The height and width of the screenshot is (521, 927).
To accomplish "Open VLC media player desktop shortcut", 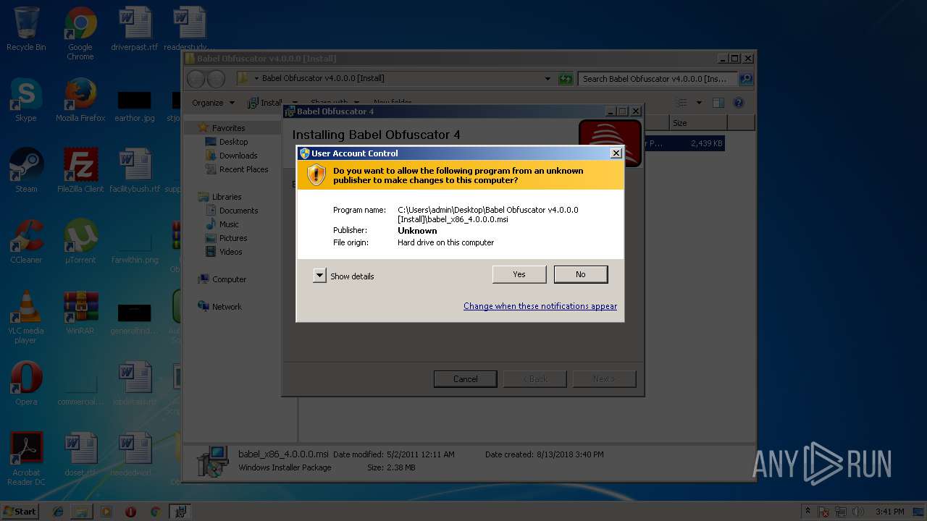I will click(26, 318).
